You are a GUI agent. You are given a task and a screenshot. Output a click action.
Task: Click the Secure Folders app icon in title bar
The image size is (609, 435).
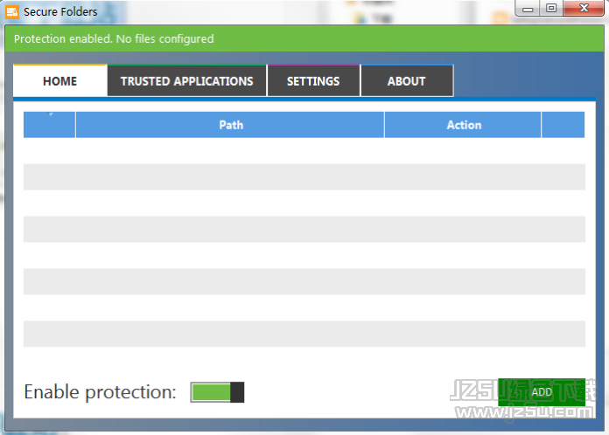click(12, 11)
